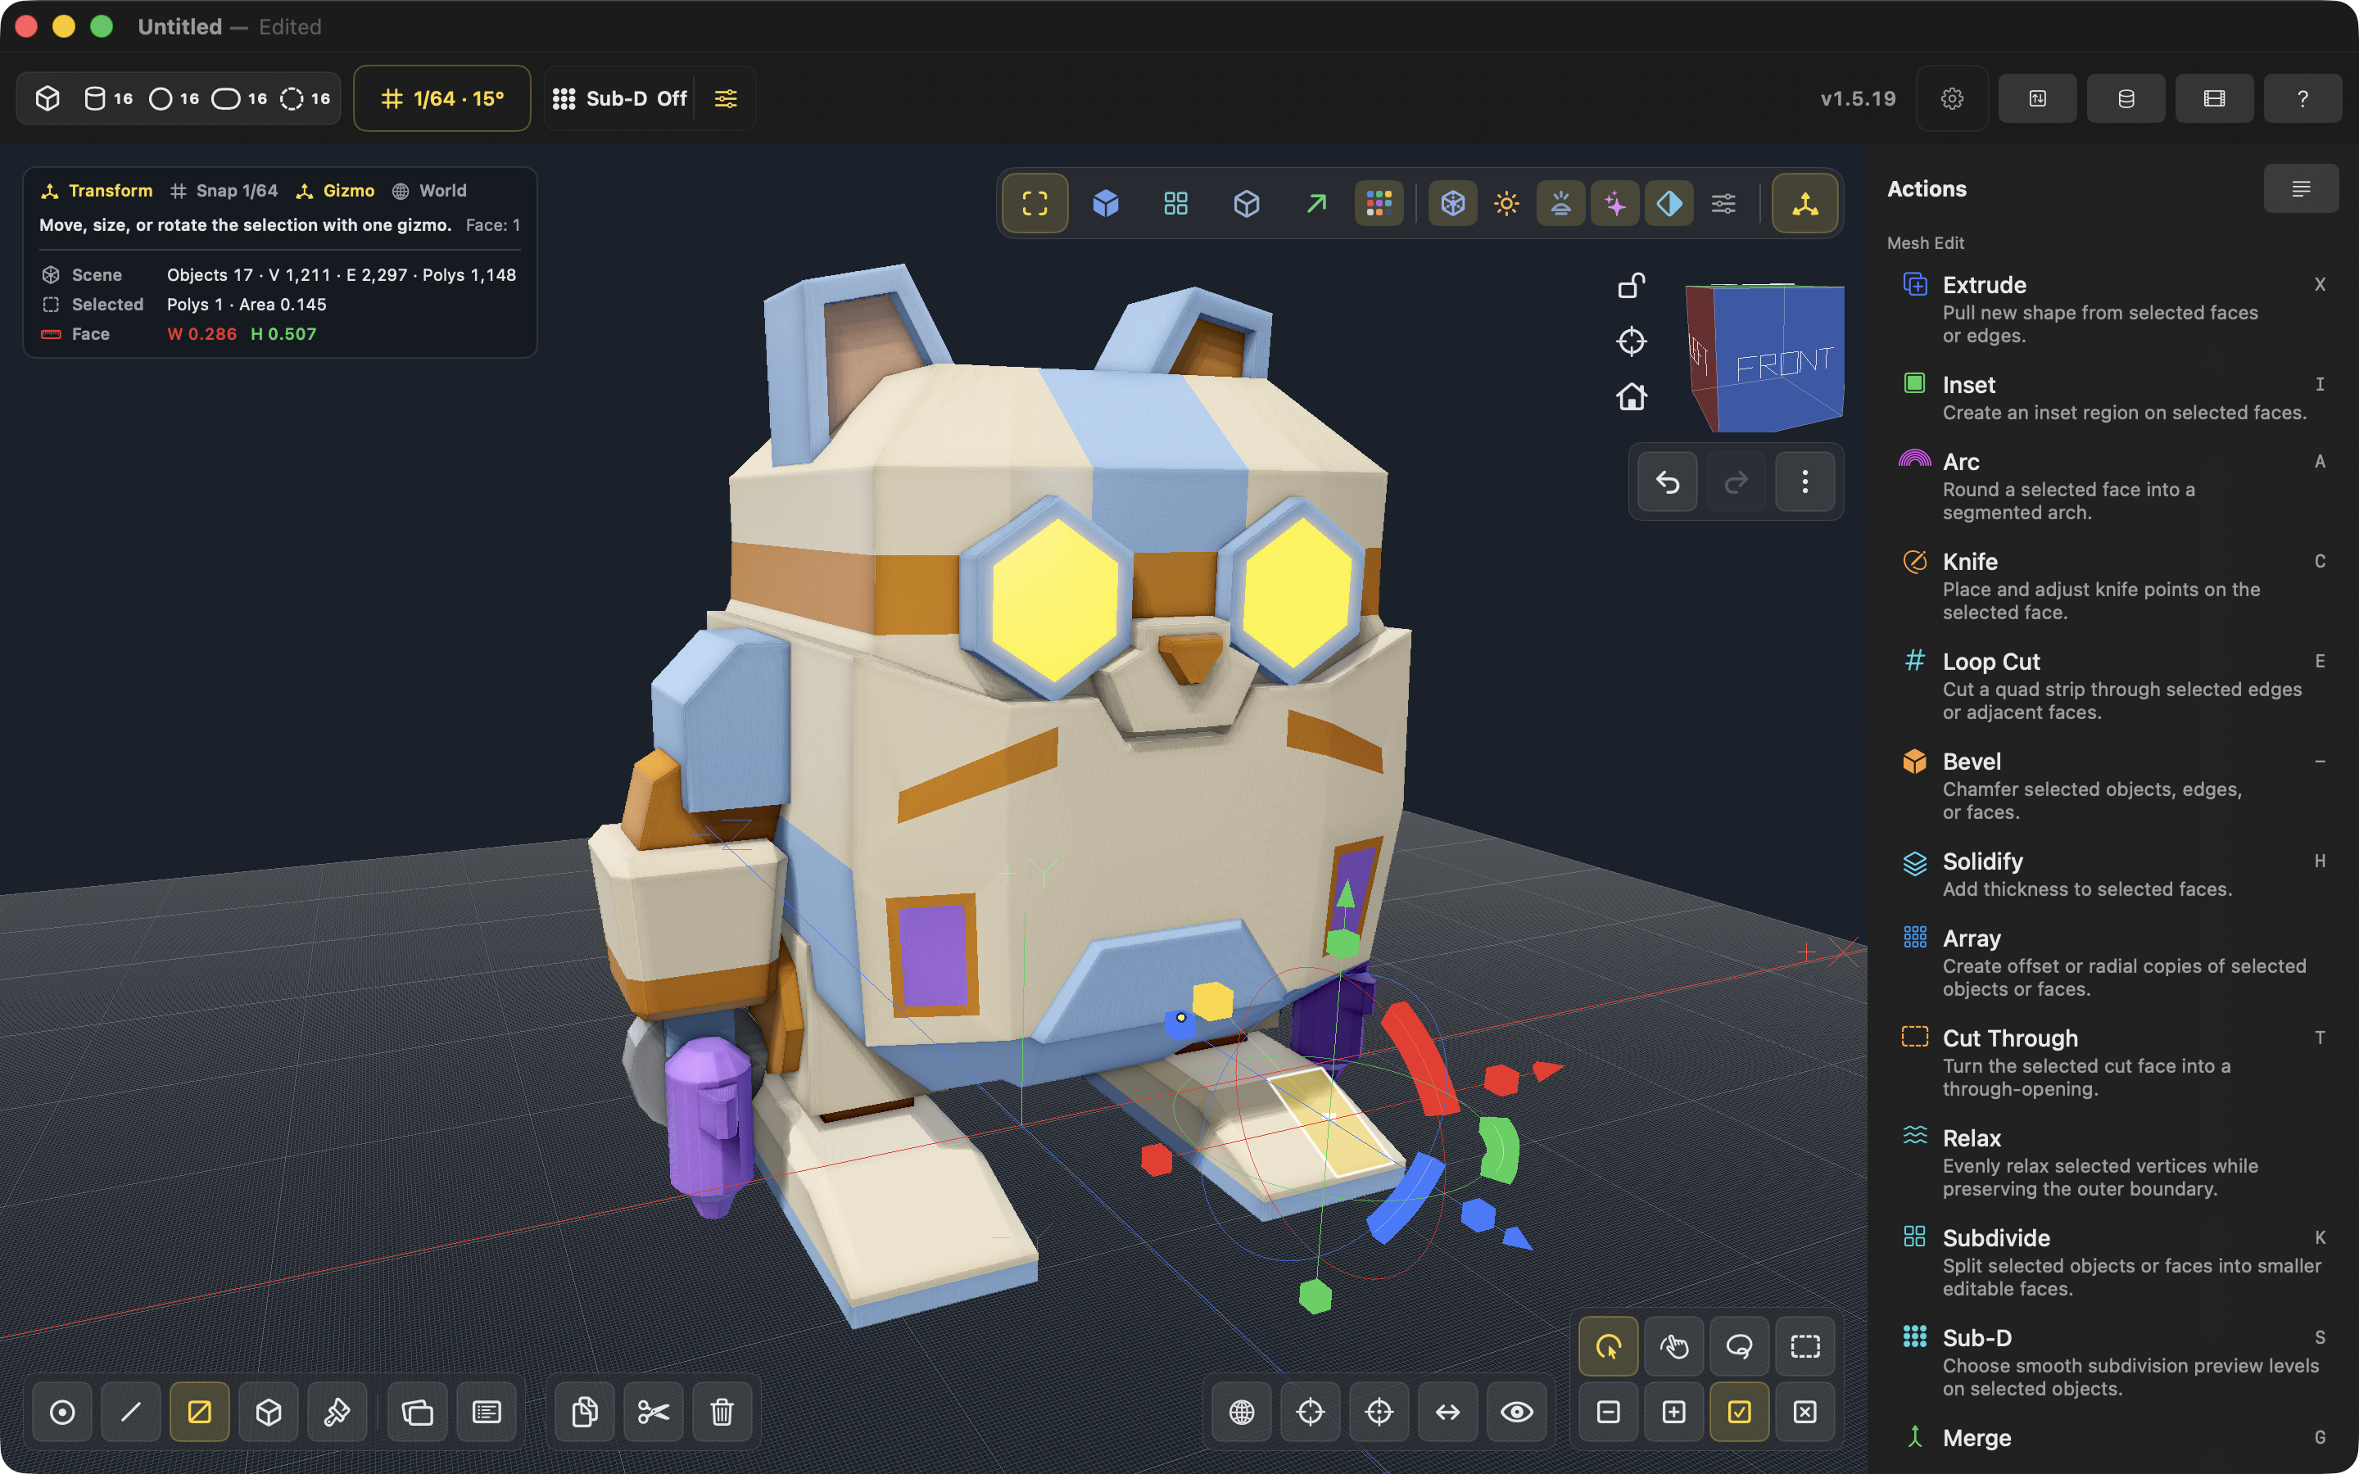Click the scissors cut icon
Viewport: 2359px width, 1474px height.
tap(653, 1412)
